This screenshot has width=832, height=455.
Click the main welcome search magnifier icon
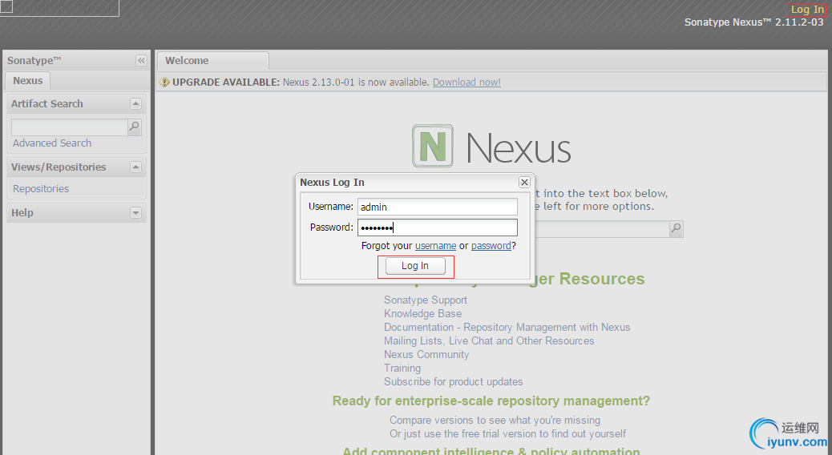tap(676, 228)
